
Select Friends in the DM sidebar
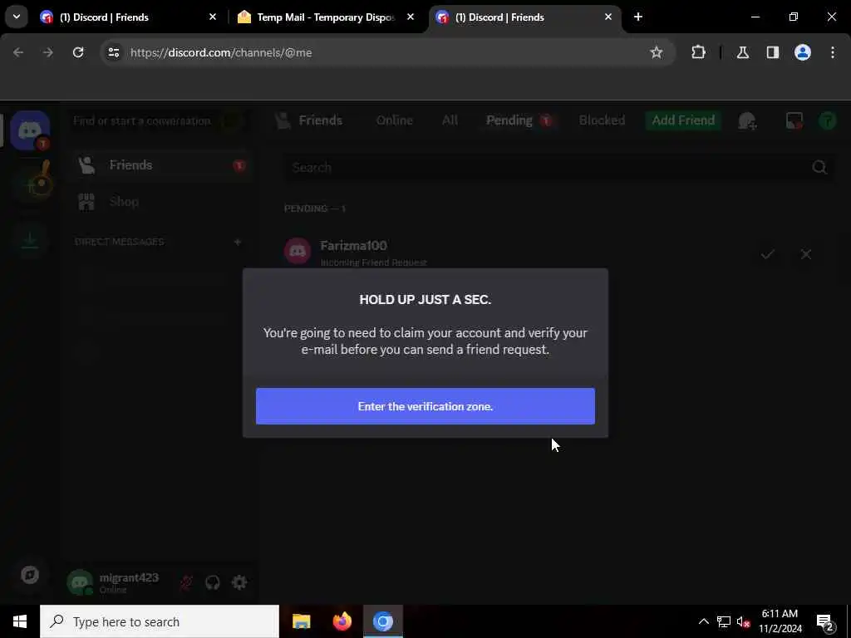coord(160,165)
